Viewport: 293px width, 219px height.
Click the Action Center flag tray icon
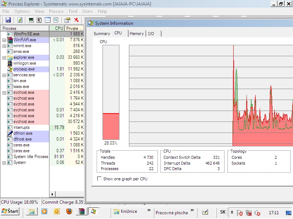pyautogui.click(x=240, y=212)
